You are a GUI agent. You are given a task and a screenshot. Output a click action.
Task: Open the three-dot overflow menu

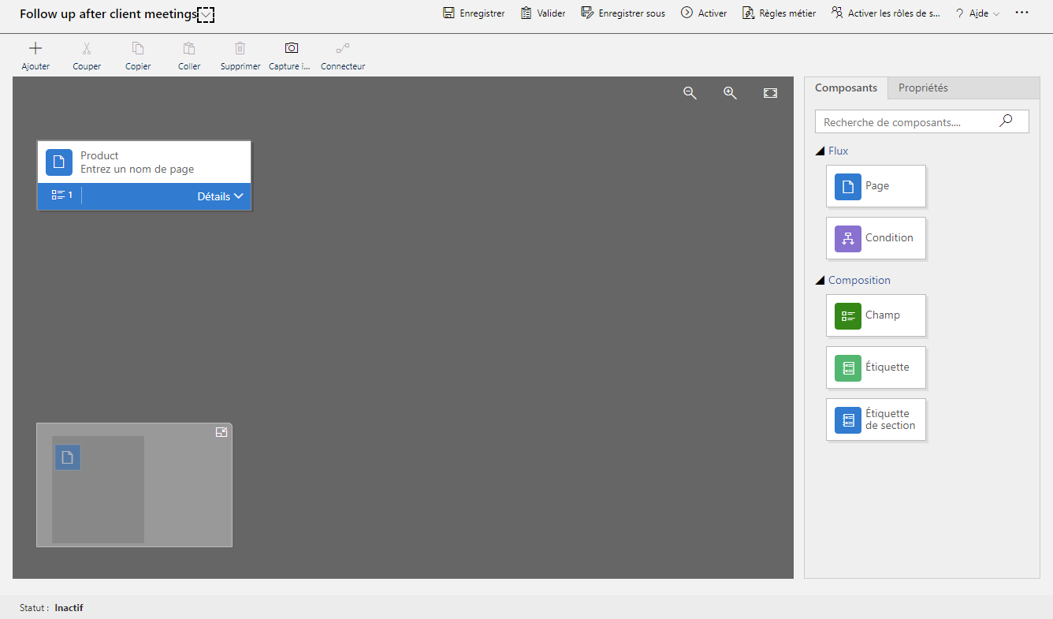[1021, 13]
